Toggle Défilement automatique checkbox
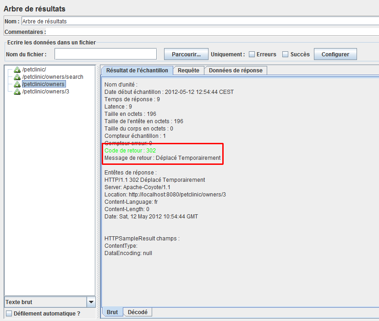Viewport: 379px width, 321px height. pos(9,314)
